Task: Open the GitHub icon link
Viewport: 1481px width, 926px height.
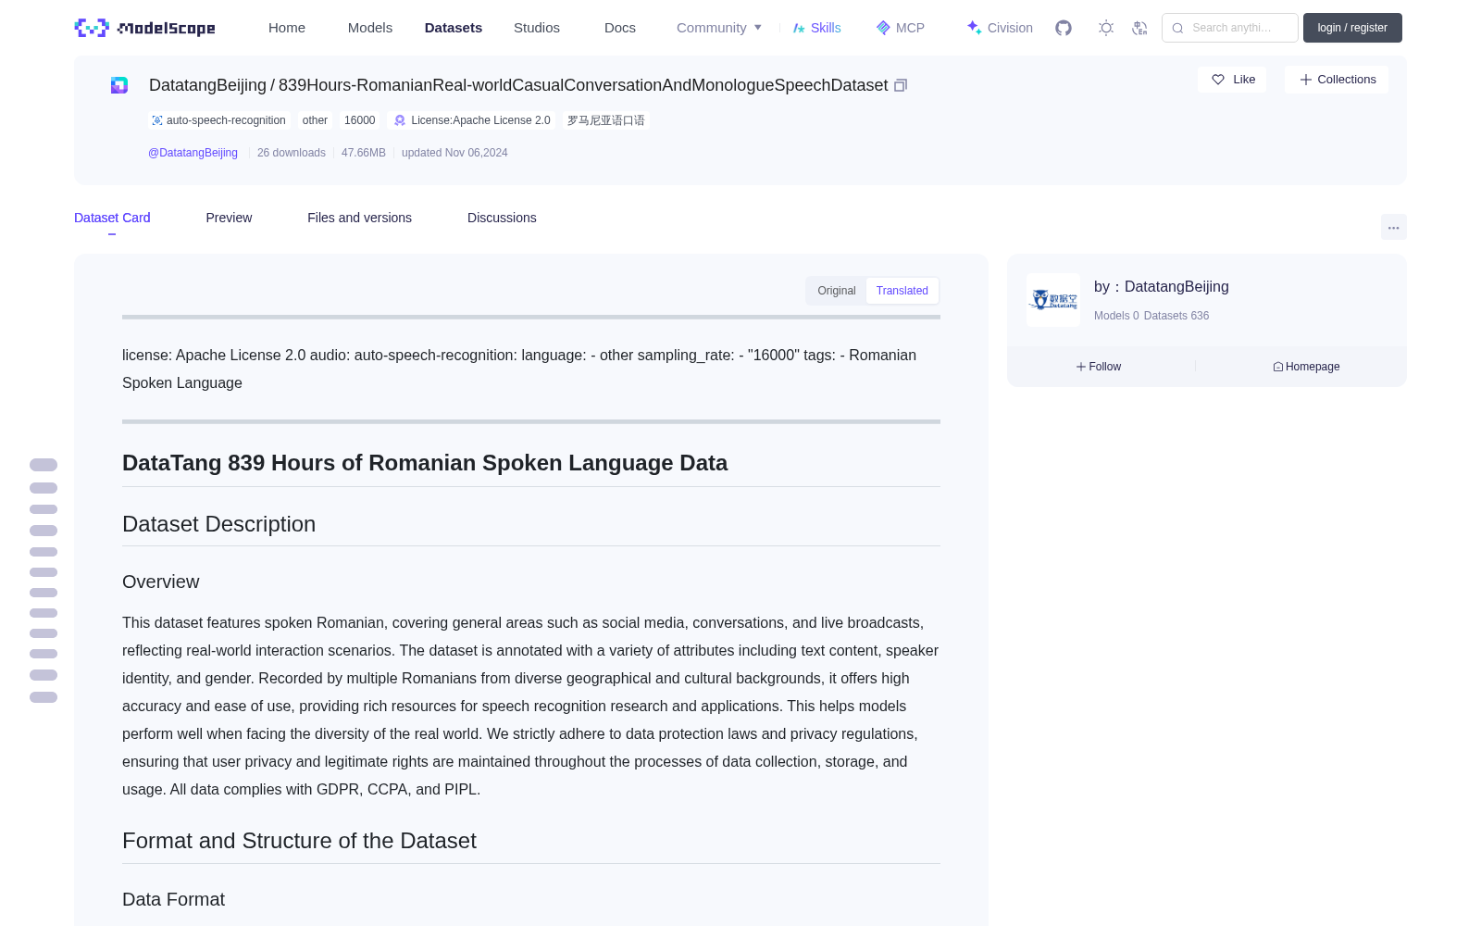Action: [1064, 28]
